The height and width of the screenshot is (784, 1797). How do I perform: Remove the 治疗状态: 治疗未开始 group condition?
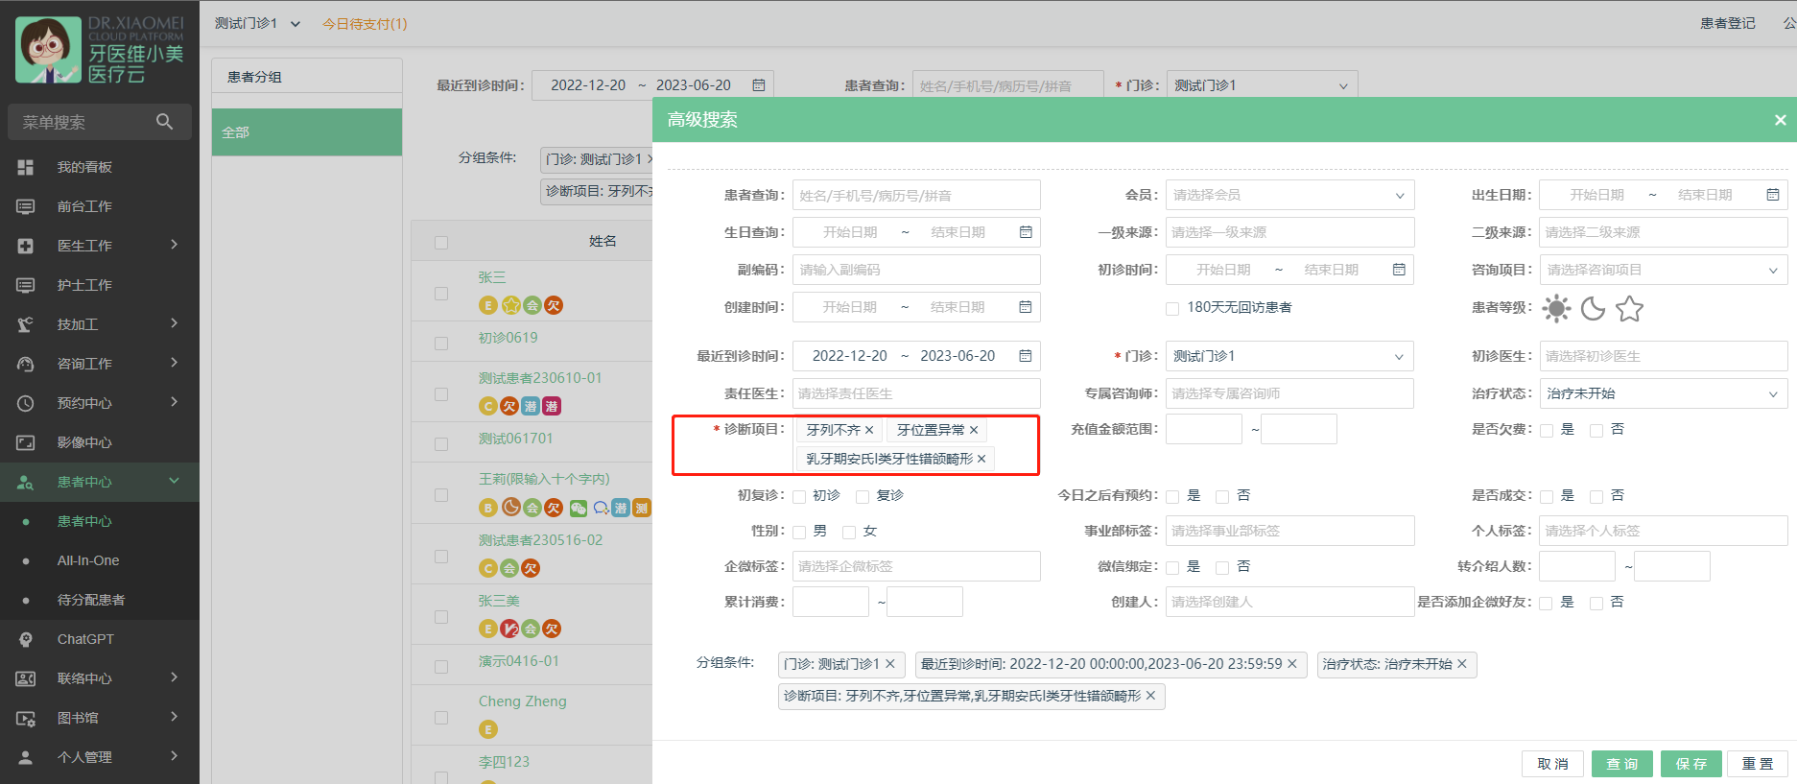1462,664
